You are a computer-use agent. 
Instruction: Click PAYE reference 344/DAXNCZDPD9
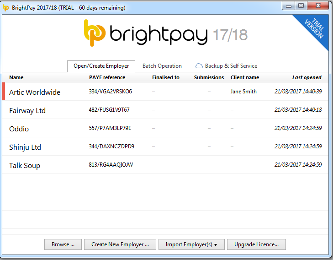pyautogui.click(x=111, y=146)
